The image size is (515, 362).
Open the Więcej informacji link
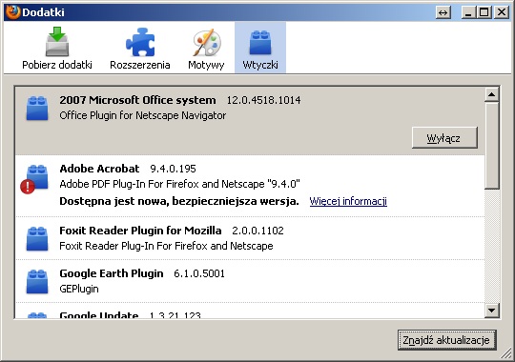click(x=348, y=201)
